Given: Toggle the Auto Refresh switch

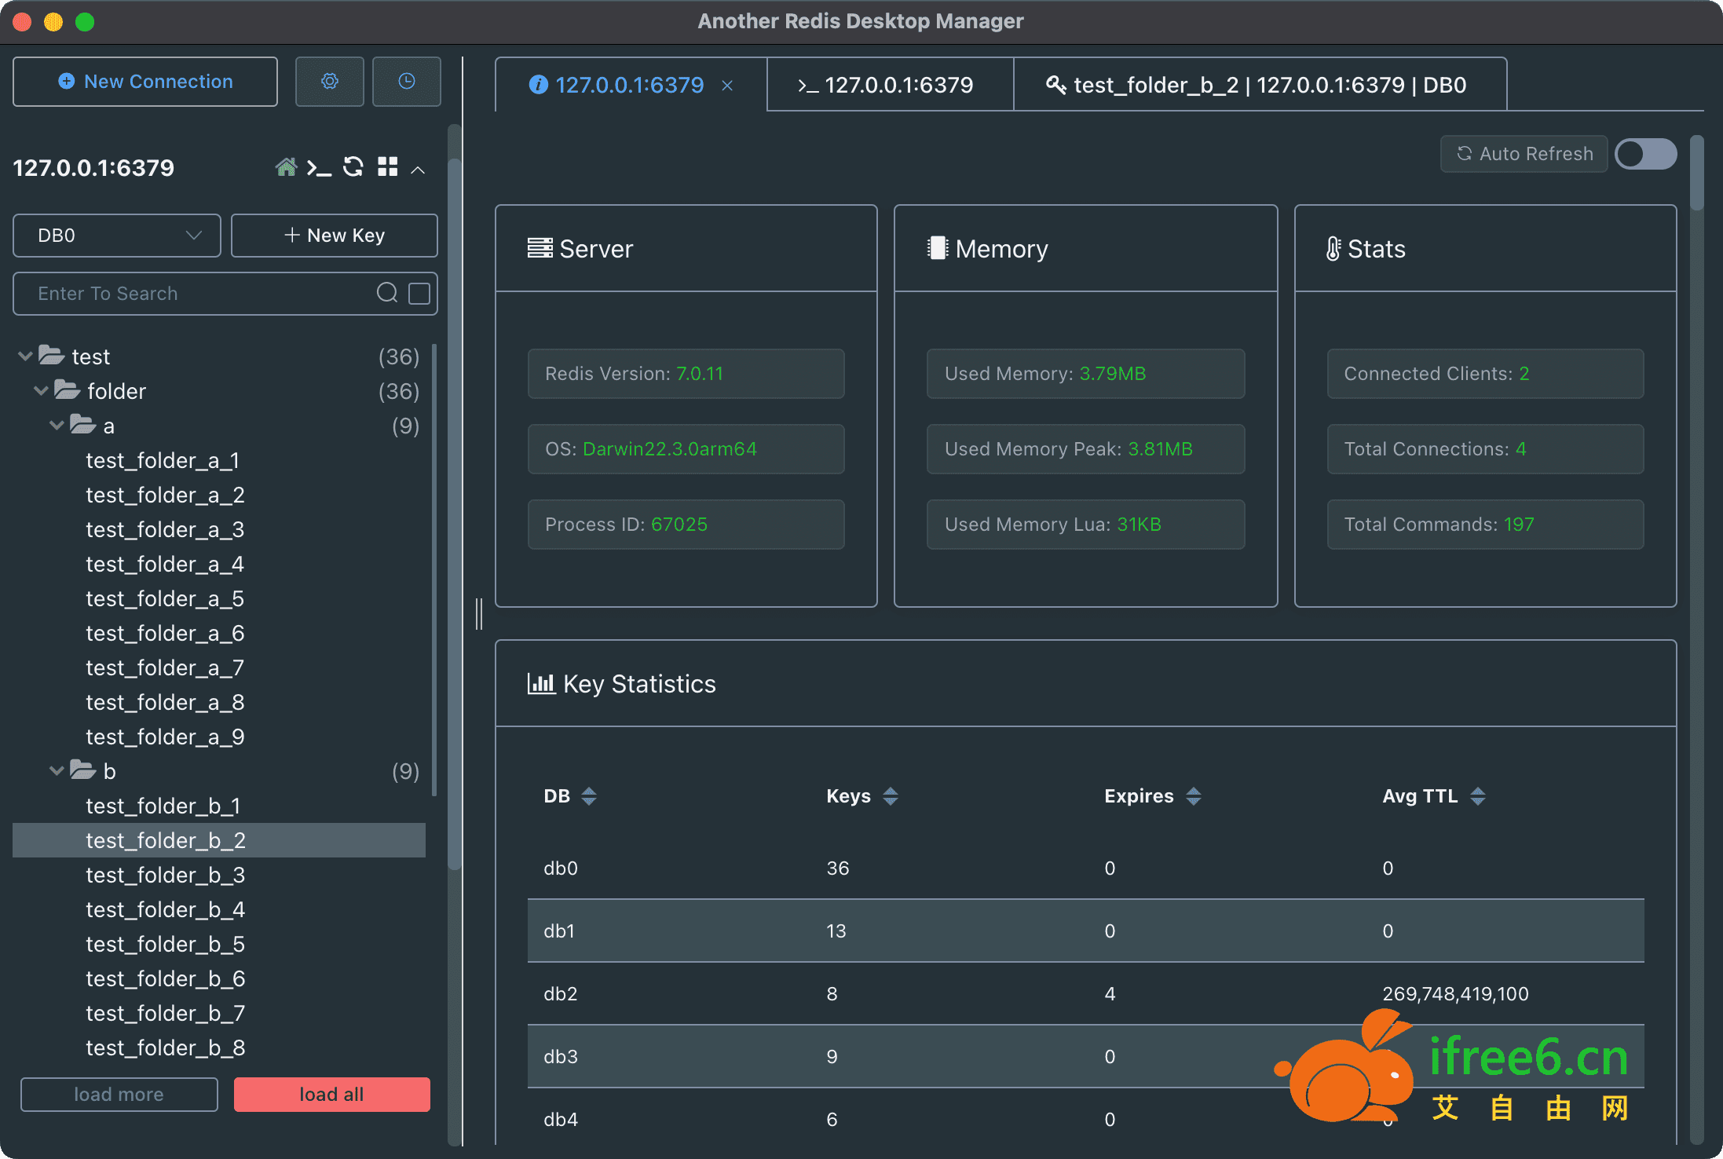Looking at the screenshot, I should 1645,154.
